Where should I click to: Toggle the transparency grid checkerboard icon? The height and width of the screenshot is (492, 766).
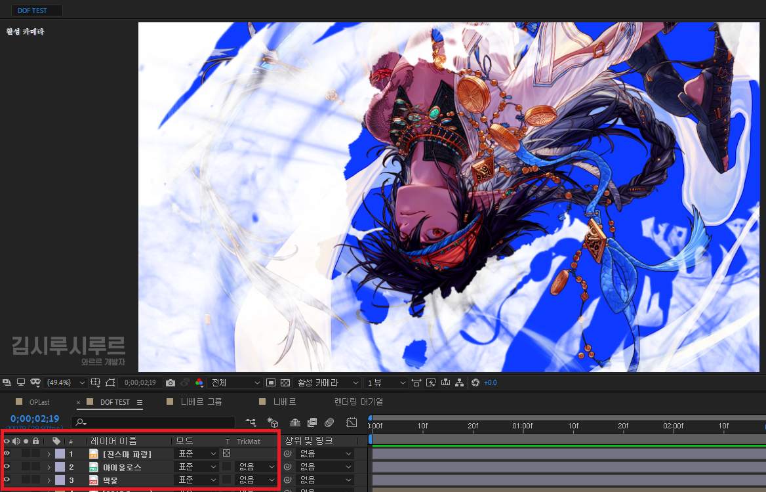(x=286, y=382)
